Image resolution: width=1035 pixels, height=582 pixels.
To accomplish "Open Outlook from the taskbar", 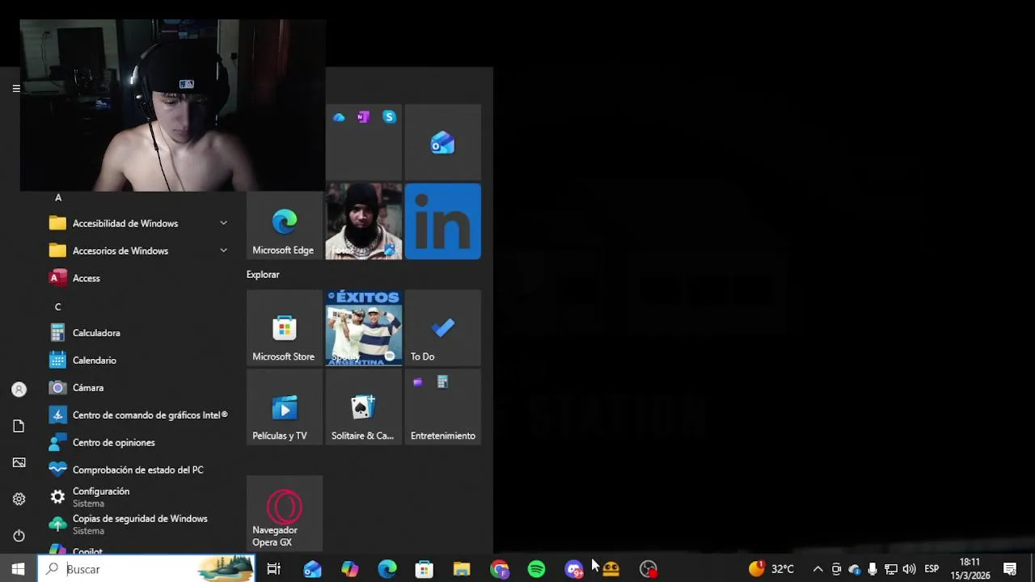I will 312,569.
